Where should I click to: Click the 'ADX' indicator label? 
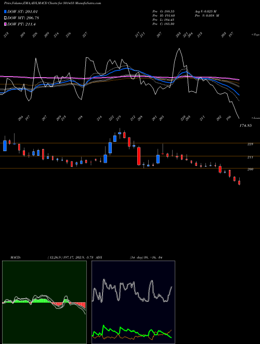(x=99, y=257)
